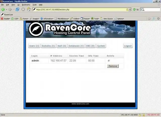Click the browser search box
The width and height of the screenshot is (161, 117).
(152, 10)
